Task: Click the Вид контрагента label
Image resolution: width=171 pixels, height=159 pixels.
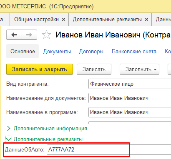Action: [x=28, y=84]
